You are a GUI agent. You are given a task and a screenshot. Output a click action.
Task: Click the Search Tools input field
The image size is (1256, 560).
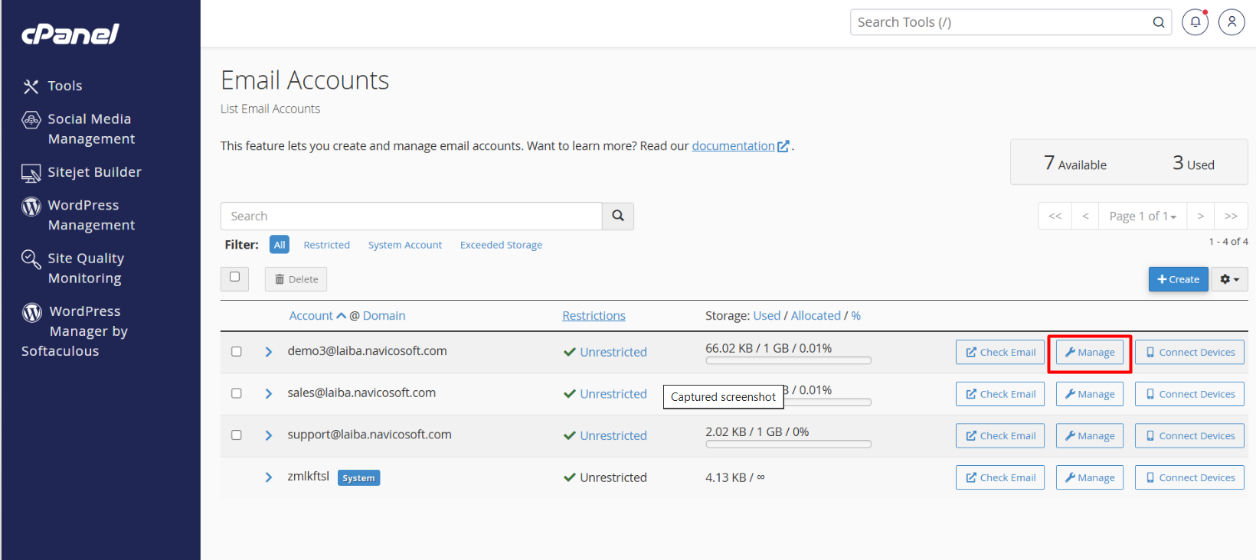tap(999, 22)
